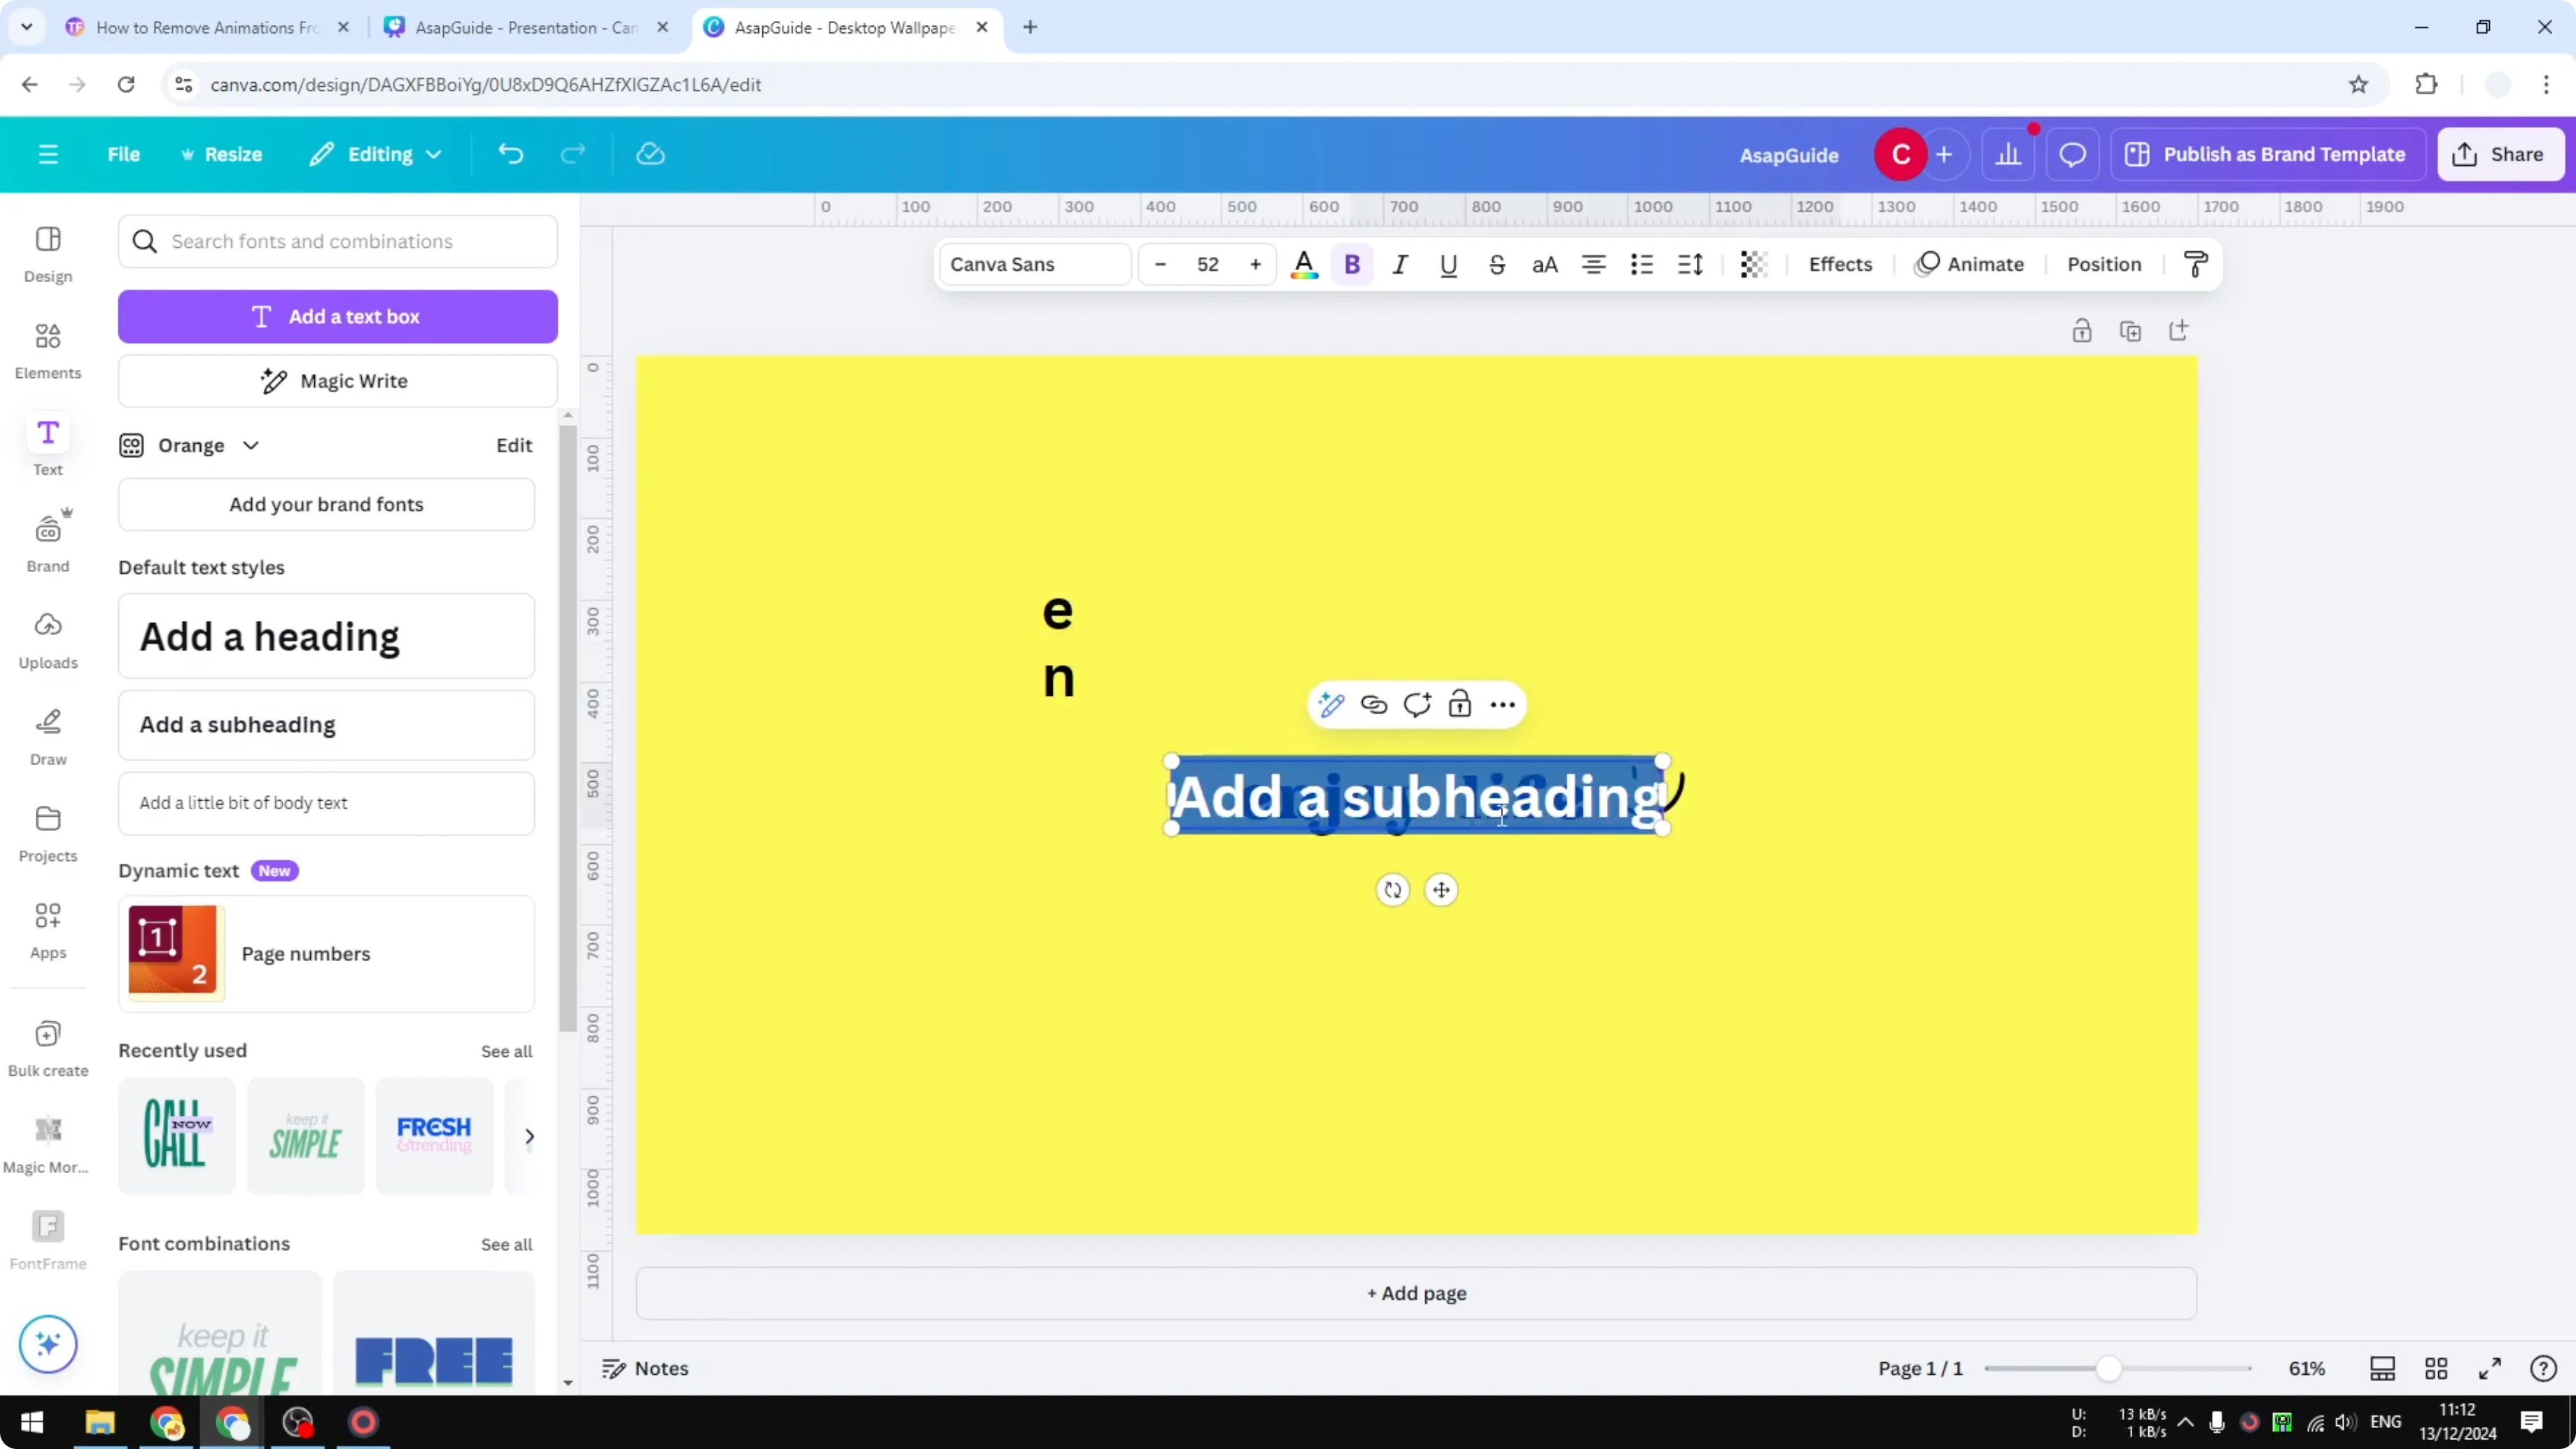This screenshot has height=1449, width=2576.
Task: Add a comment using the comment bubble icon
Action: [x=1417, y=704]
